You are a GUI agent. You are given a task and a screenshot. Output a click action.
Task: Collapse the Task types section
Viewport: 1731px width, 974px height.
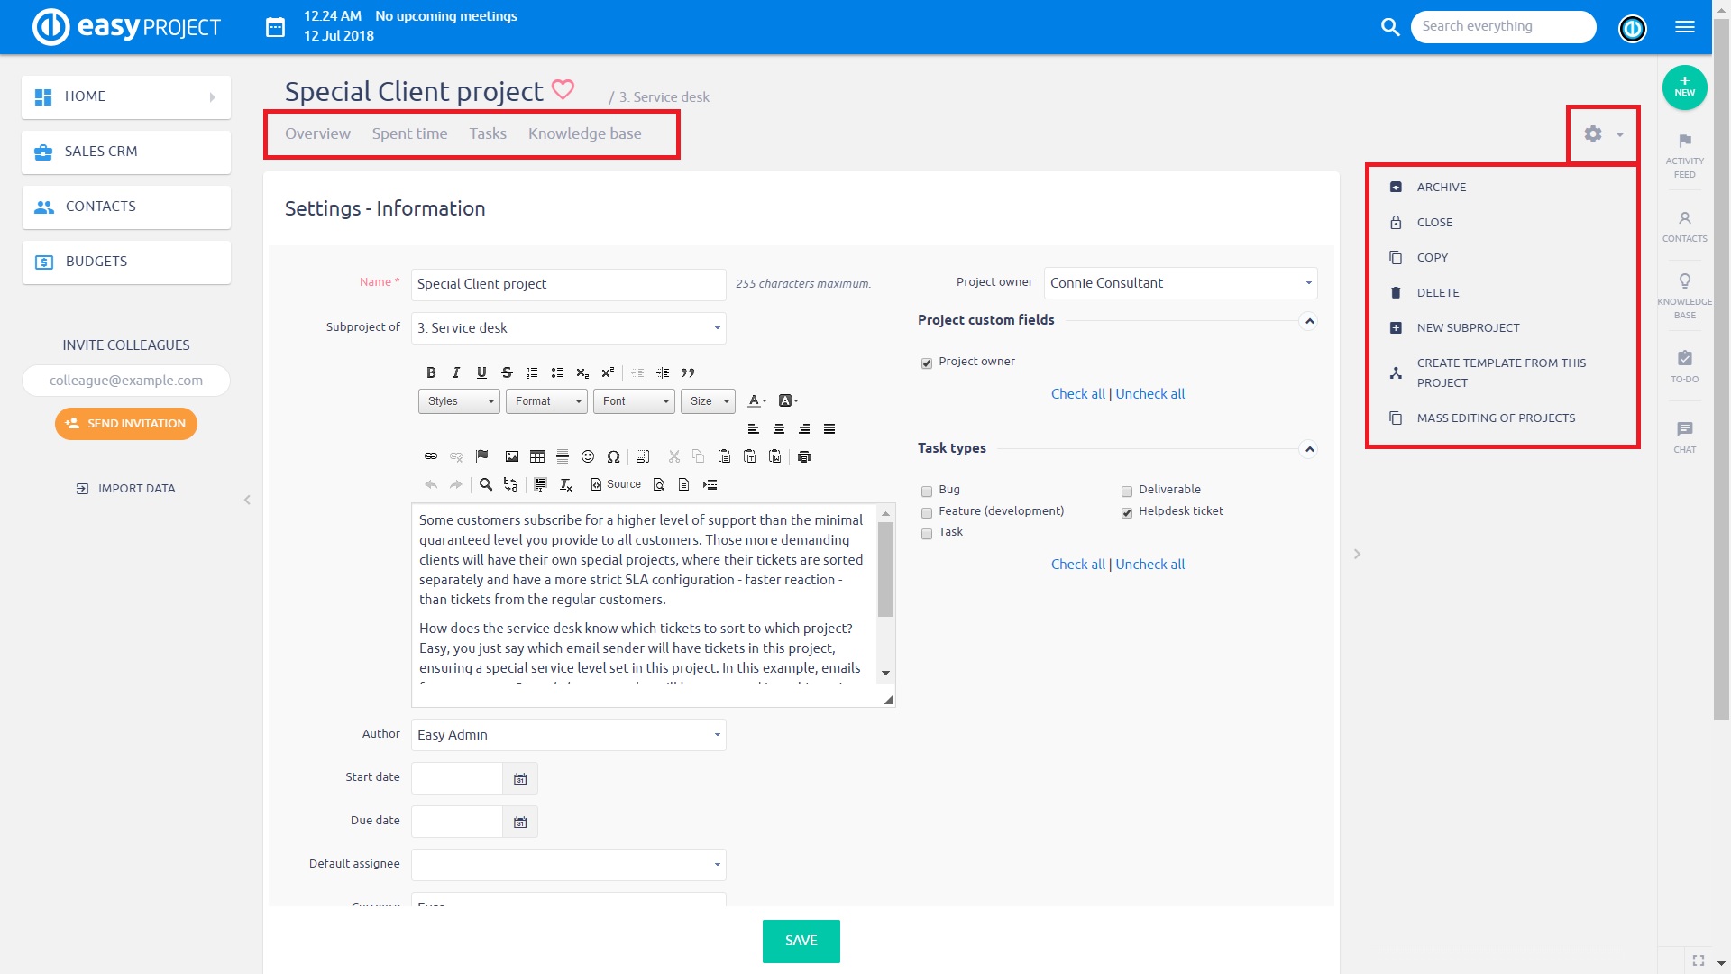pyautogui.click(x=1309, y=449)
